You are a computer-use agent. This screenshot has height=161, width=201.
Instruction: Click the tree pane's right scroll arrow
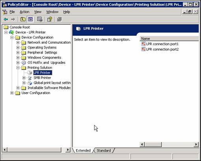click(x=68, y=150)
